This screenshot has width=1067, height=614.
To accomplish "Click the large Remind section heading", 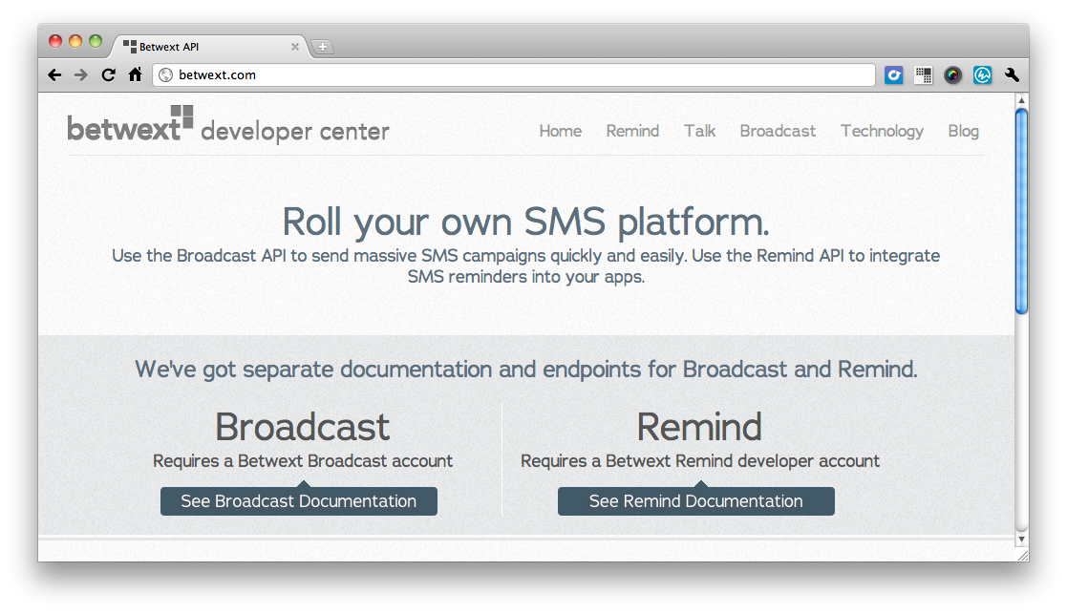I will point(699,427).
